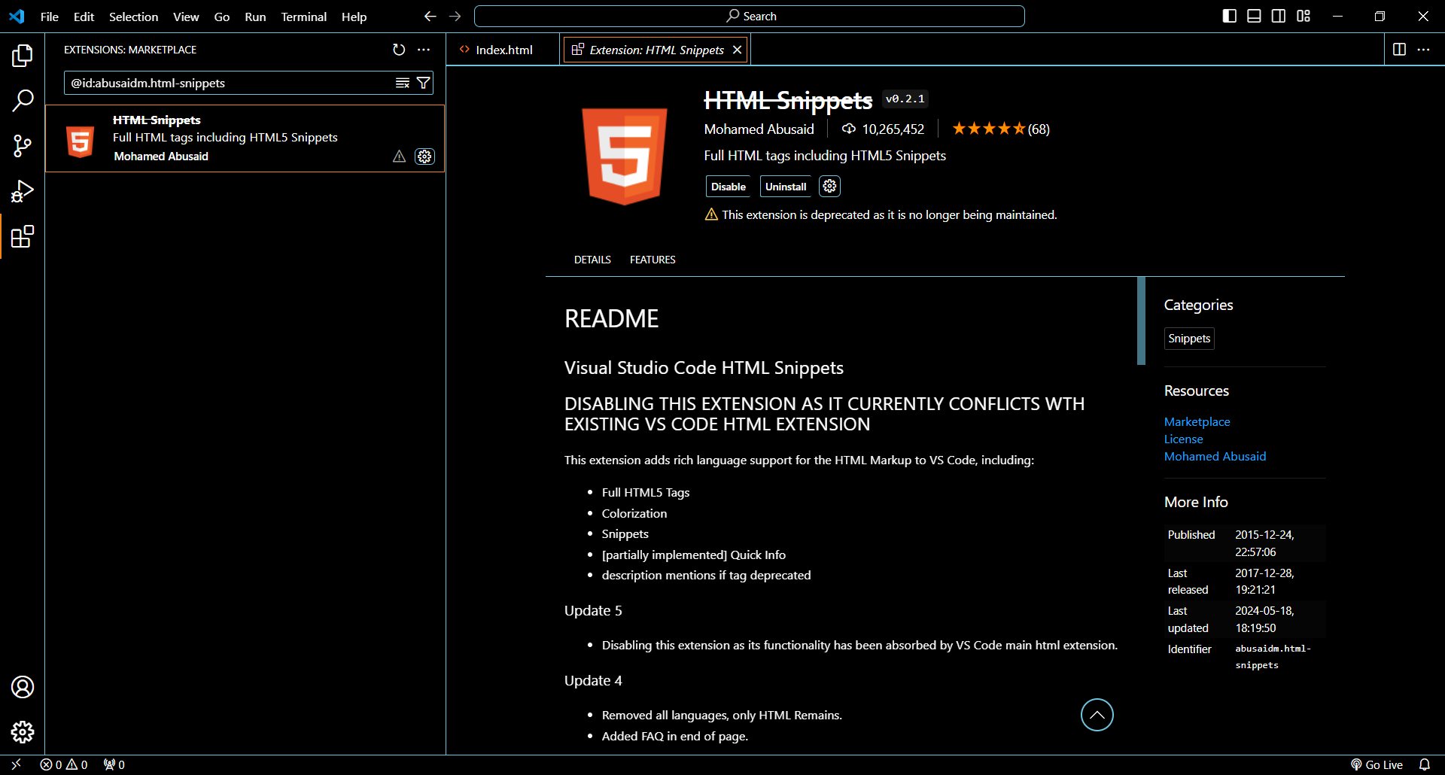Select the FEATURES tab
1445x775 pixels.
(653, 260)
